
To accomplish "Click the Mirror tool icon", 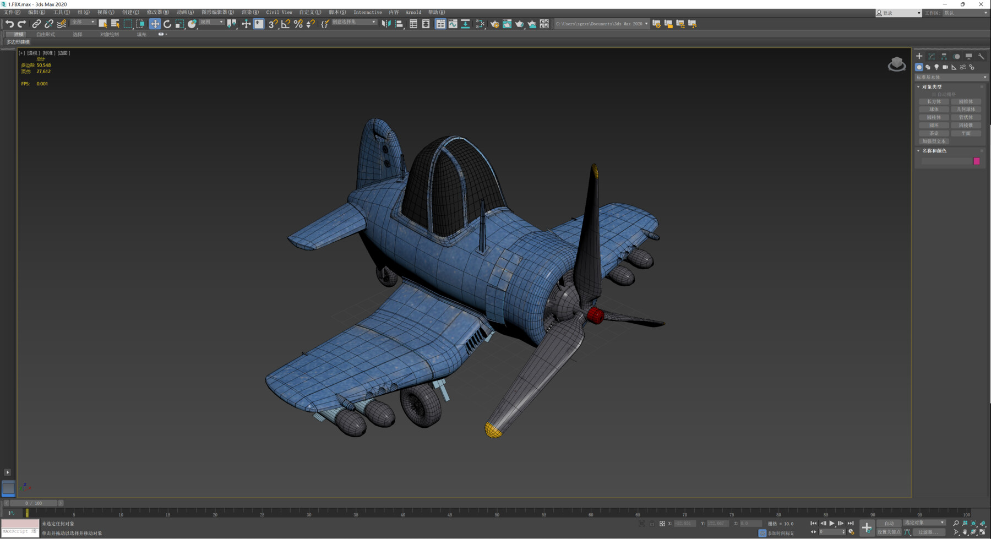I will [x=386, y=24].
